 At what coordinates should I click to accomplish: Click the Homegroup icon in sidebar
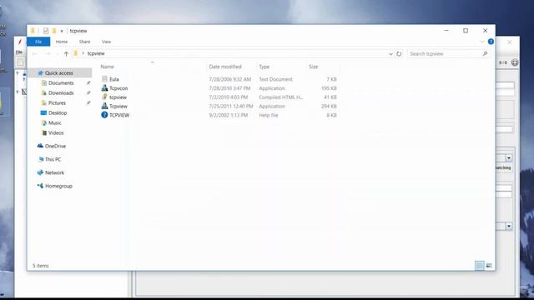coord(40,186)
